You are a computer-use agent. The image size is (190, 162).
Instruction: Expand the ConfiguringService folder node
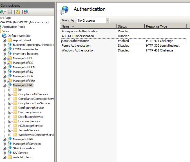tap(10, 108)
